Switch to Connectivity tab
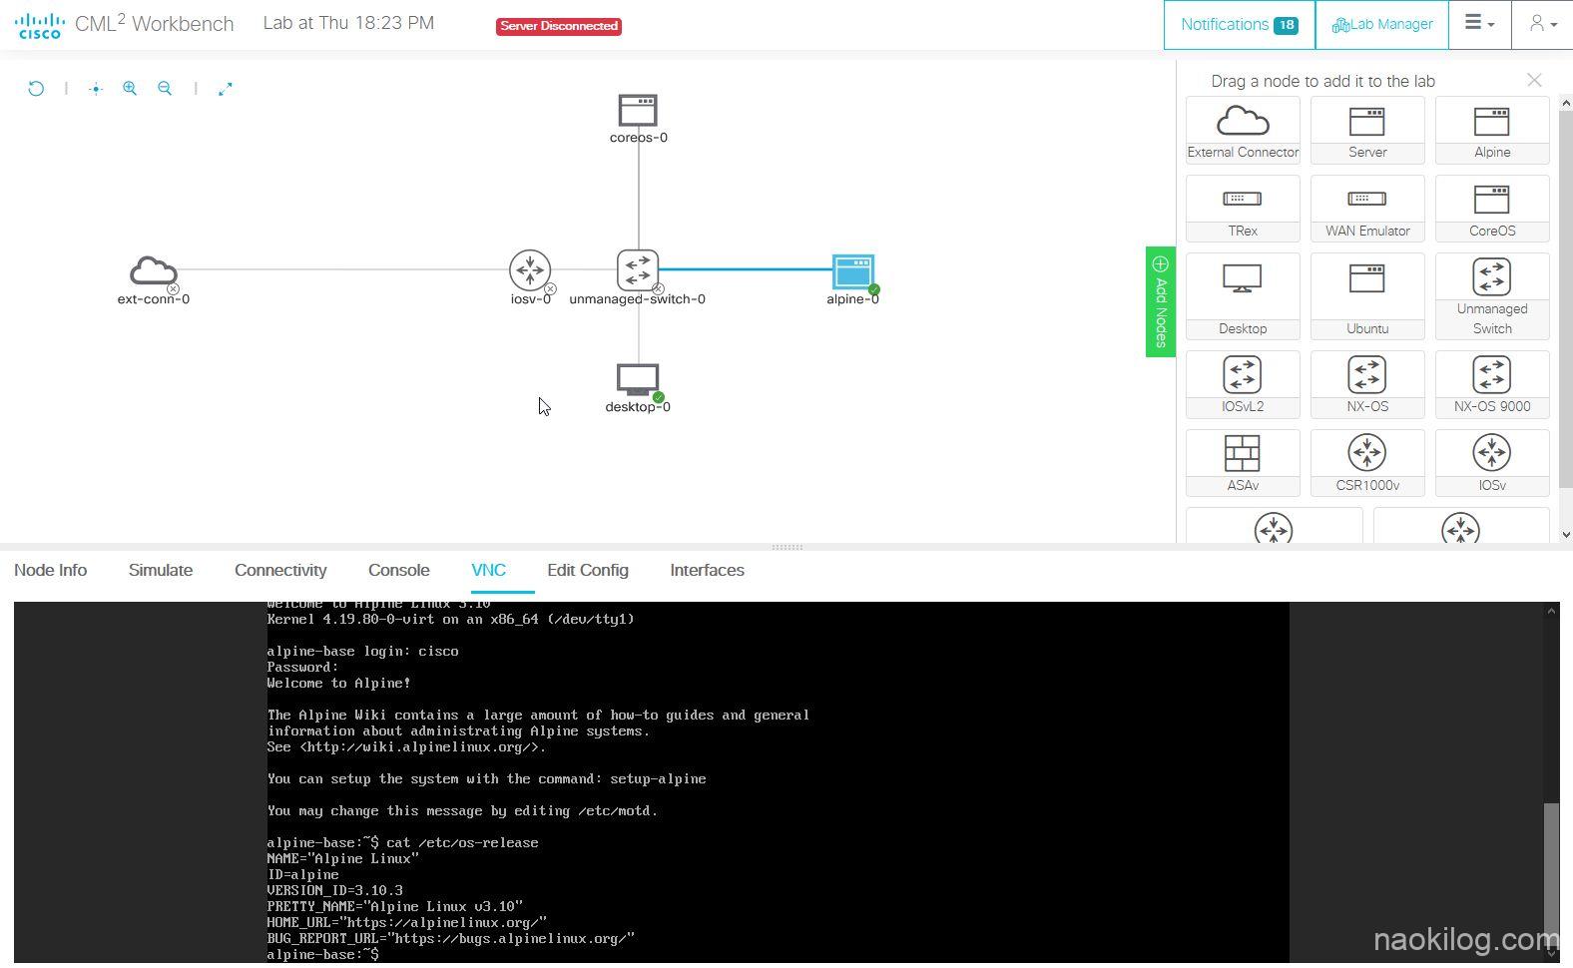This screenshot has height=968, width=1573. (280, 570)
